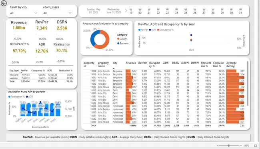Screen dimensions: 260x149
Task: Select week W 27
Action: click(204, 11)
